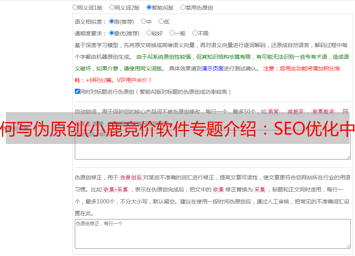
Task: Set 语义相似度 to 中
Action: point(143,21)
